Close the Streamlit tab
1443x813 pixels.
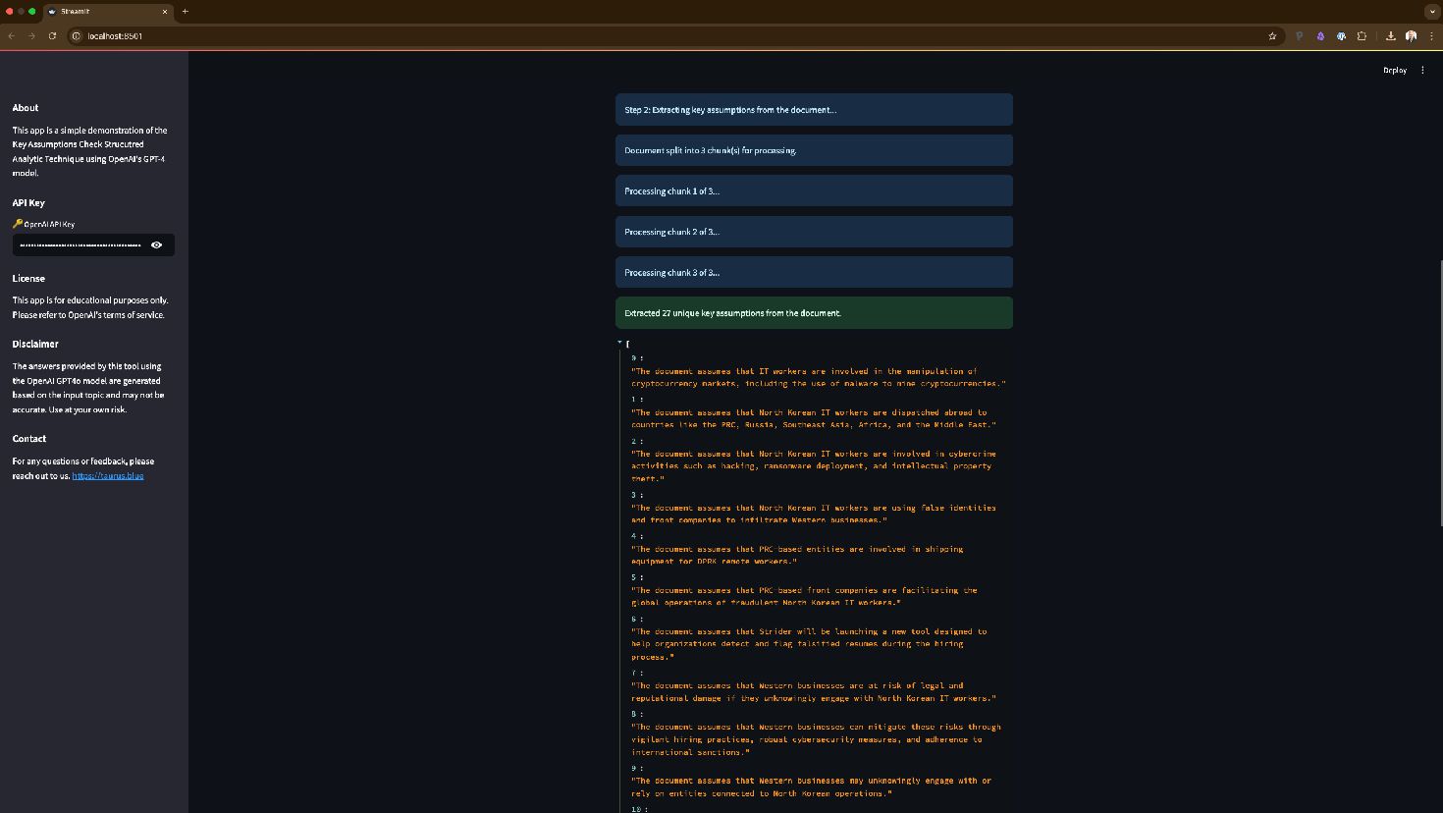164,12
